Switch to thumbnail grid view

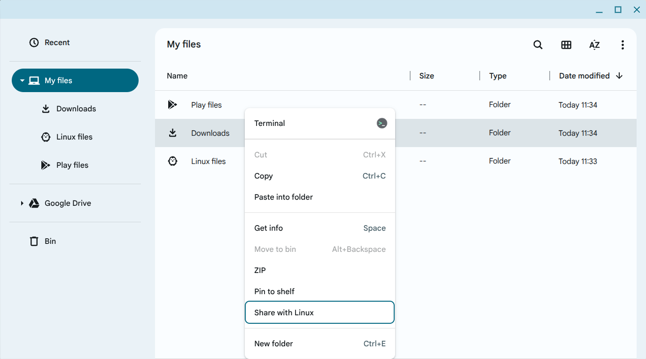[566, 45]
